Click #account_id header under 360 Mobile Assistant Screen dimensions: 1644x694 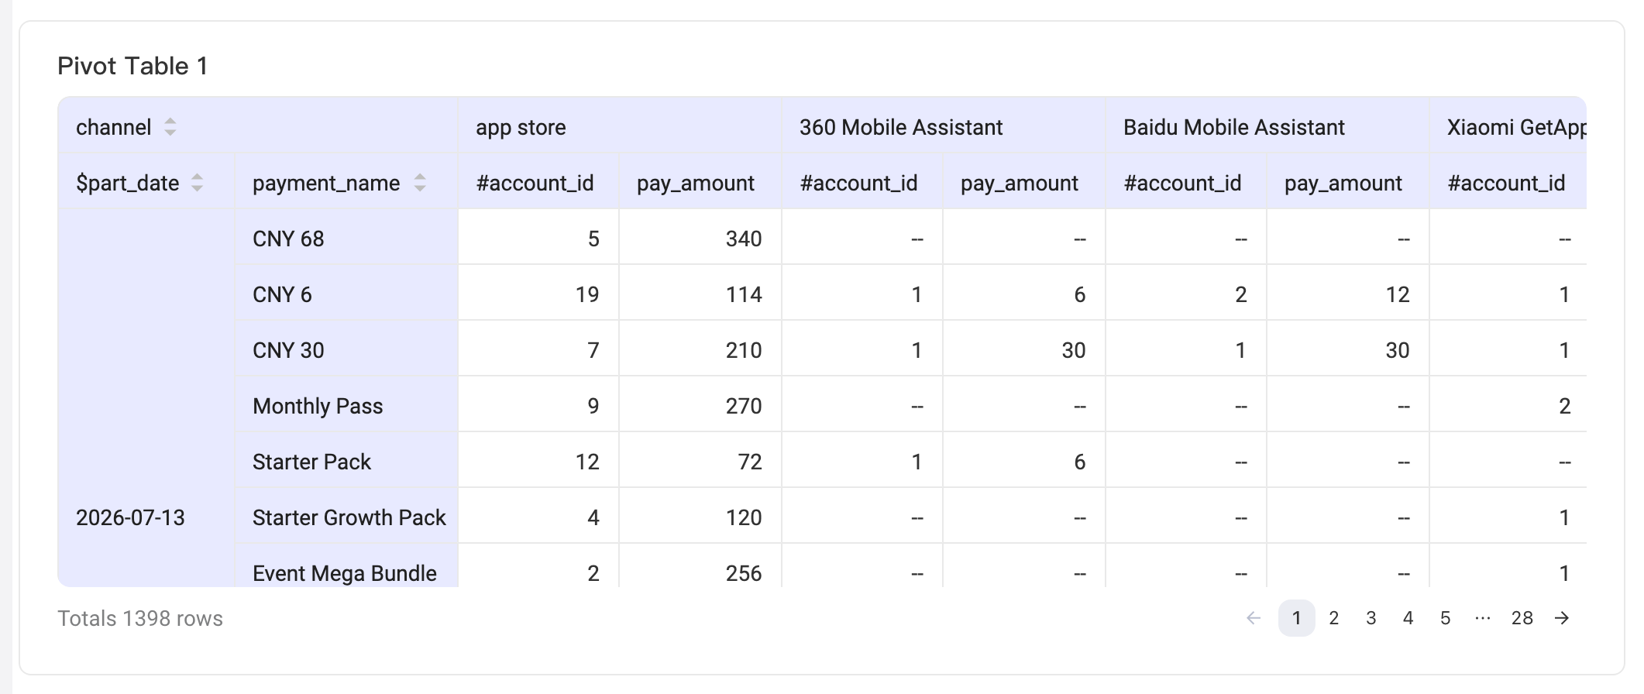(x=858, y=183)
